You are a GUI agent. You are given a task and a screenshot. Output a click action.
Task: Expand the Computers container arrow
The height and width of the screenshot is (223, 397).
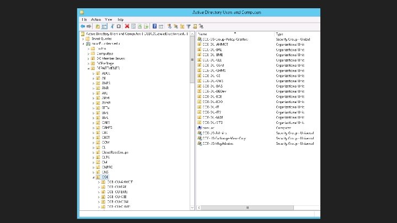click(x=88, y=53)
